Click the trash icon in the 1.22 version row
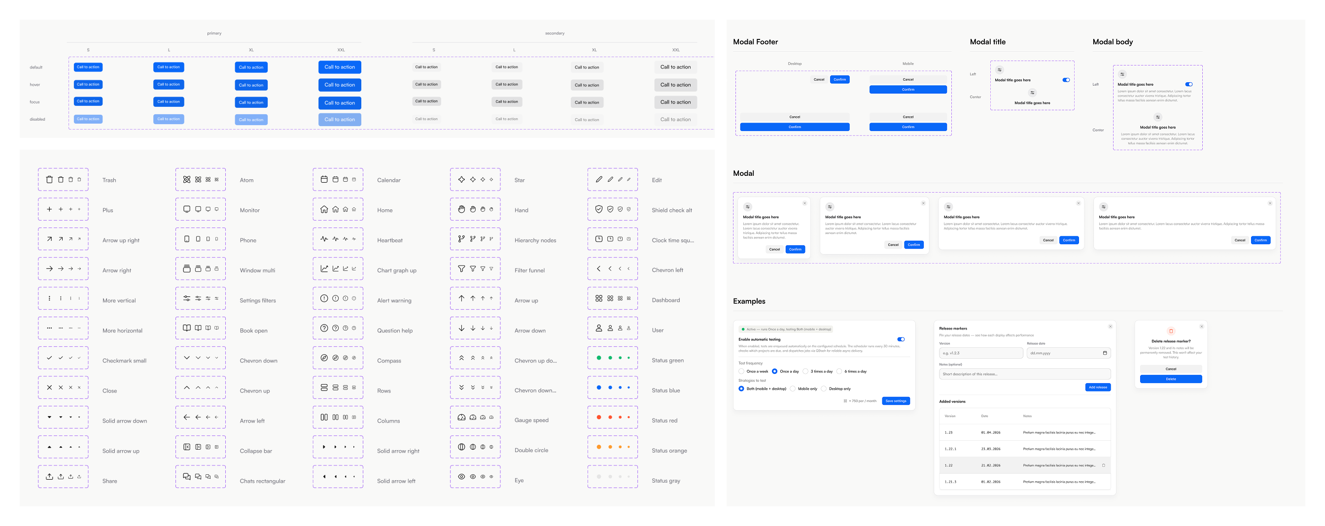The width and height of the screenshot is (1325, 526). click(x=1103, y=465)
